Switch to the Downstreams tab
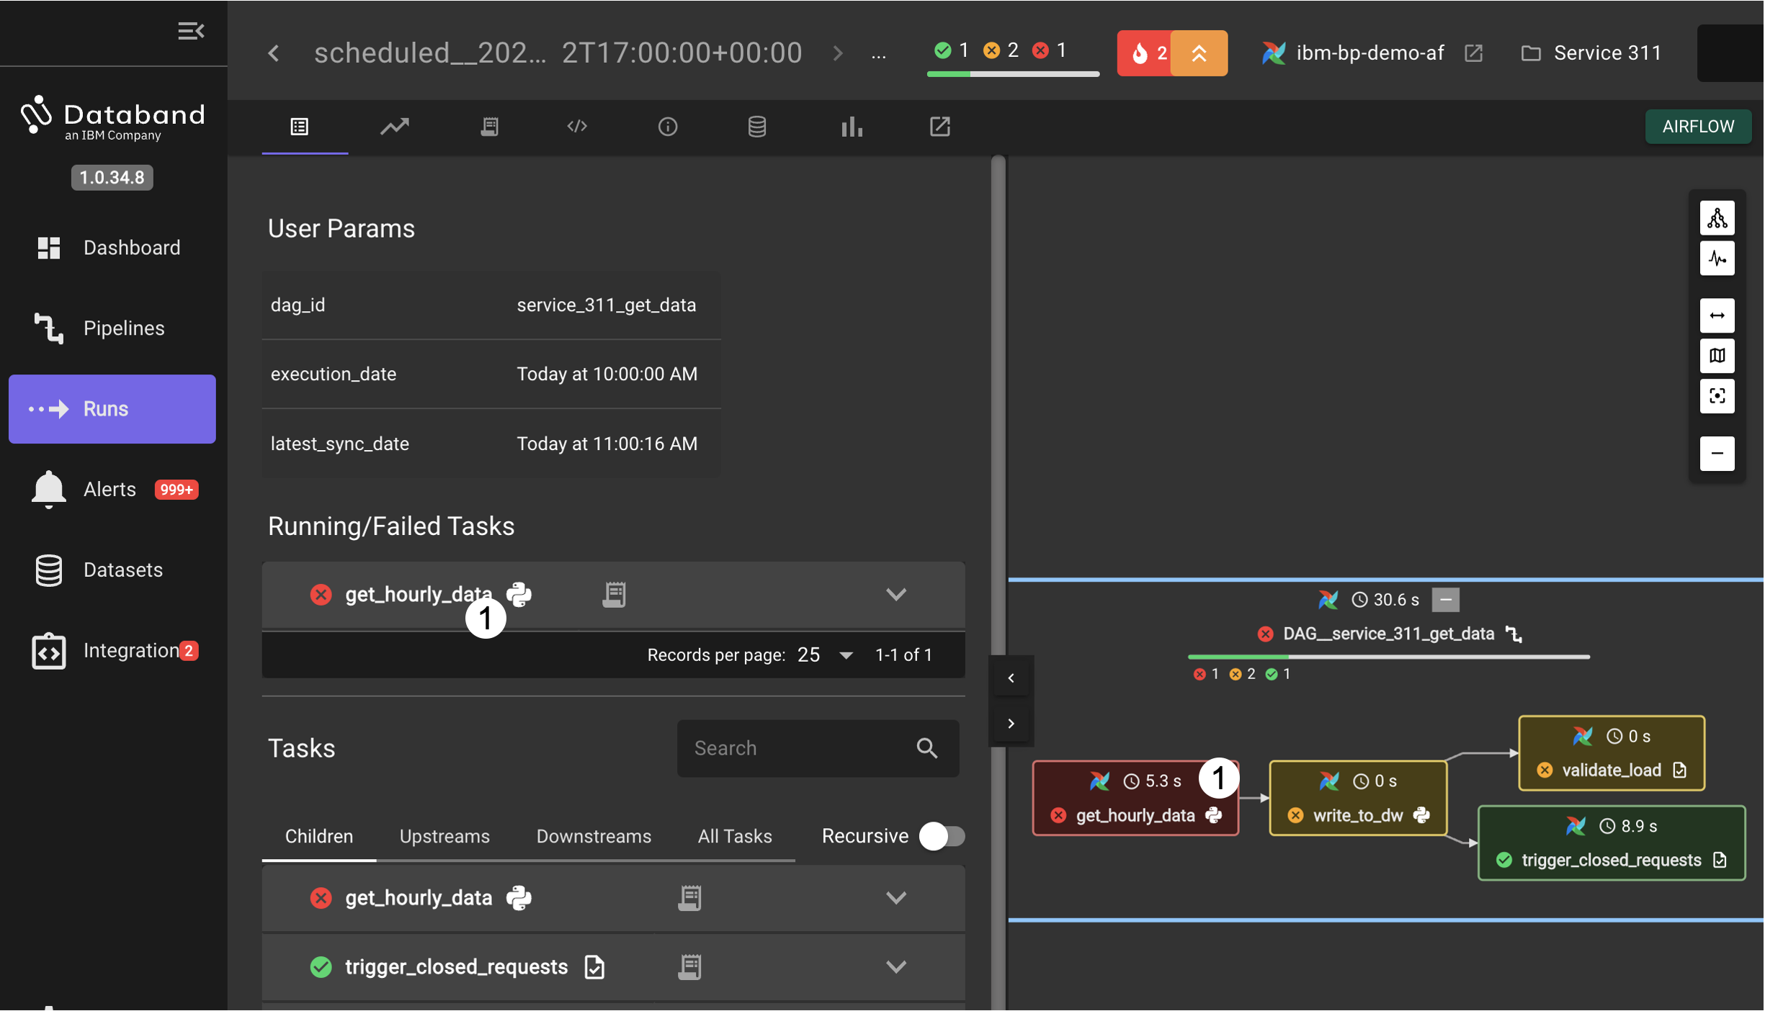Viewport: 1765px width, 1011px height. pos(593,836)
